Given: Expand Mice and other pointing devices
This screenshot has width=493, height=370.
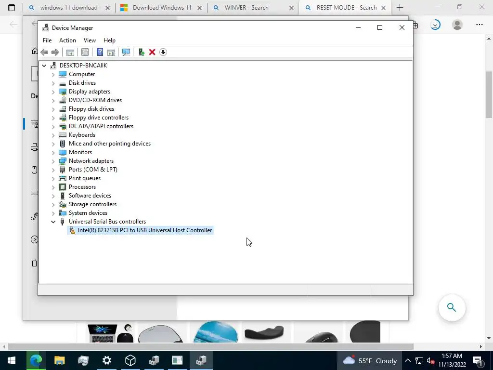Looking at the screenshot, I should tap(53, 144).
